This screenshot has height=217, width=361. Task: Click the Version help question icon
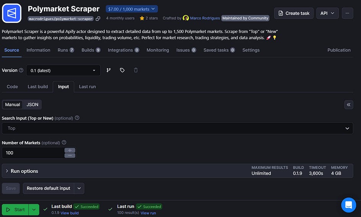[x=21, y=70]
